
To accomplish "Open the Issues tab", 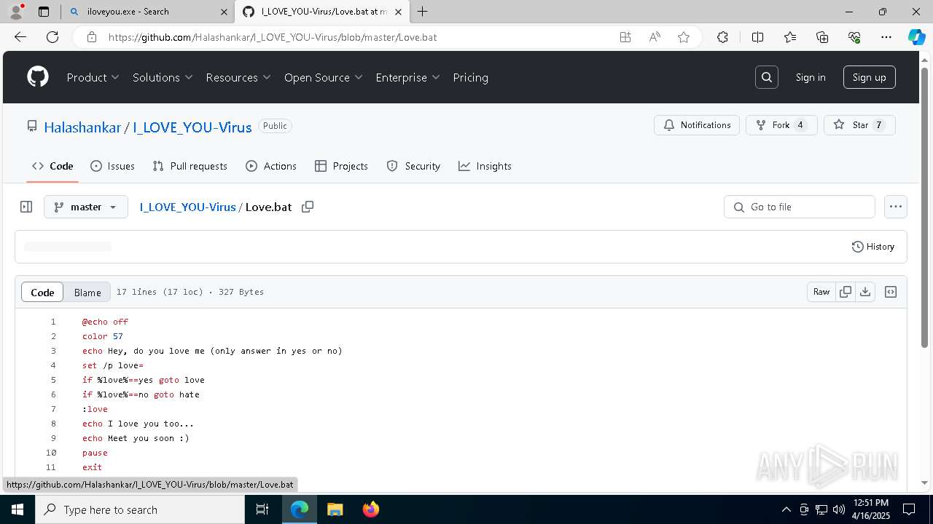I will coord(112,166).
